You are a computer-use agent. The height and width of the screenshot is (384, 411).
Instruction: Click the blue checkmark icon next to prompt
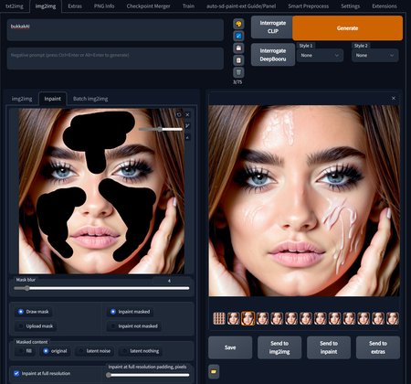238,36
